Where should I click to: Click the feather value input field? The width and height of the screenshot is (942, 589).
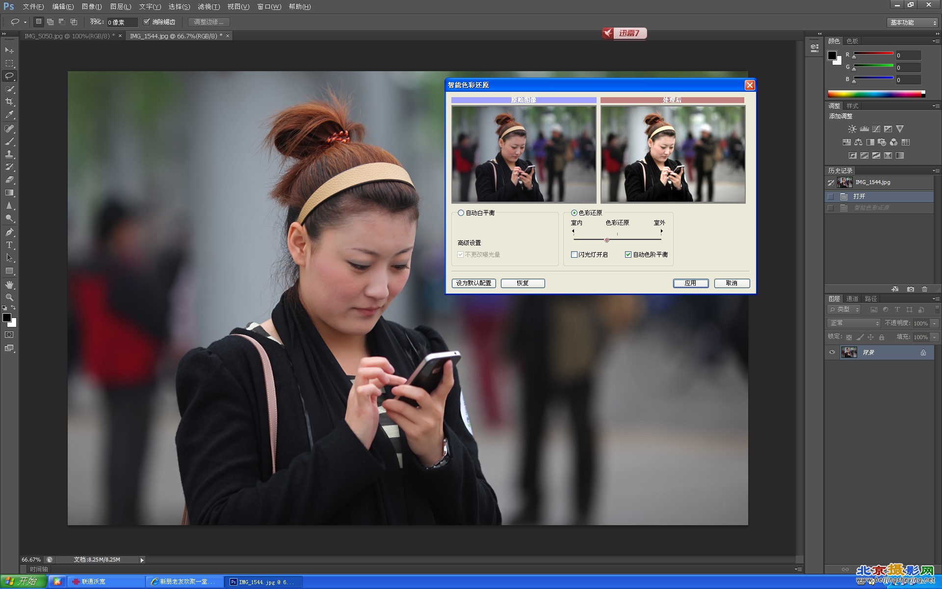click(x=121, y=22)
